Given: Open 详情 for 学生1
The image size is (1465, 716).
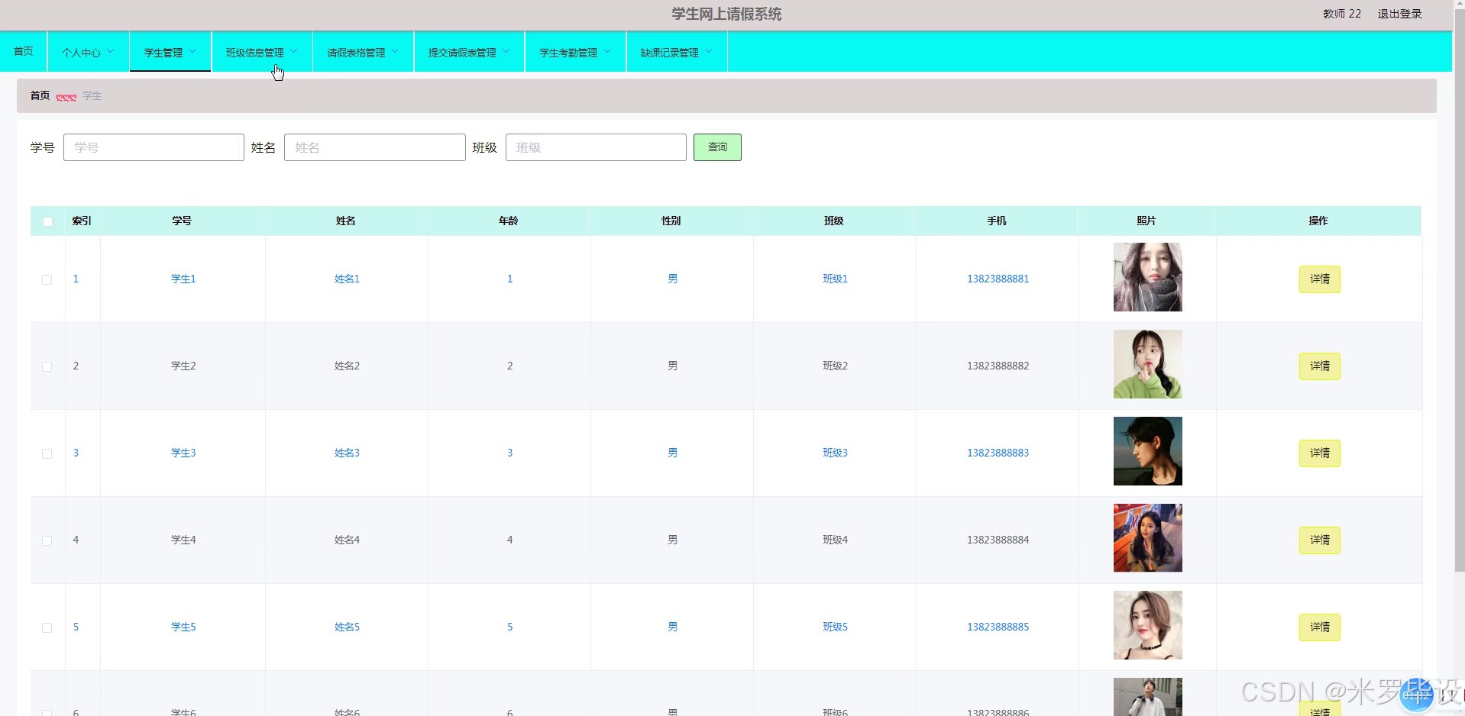Looking at the screenshot, I should coord(1319,279).
